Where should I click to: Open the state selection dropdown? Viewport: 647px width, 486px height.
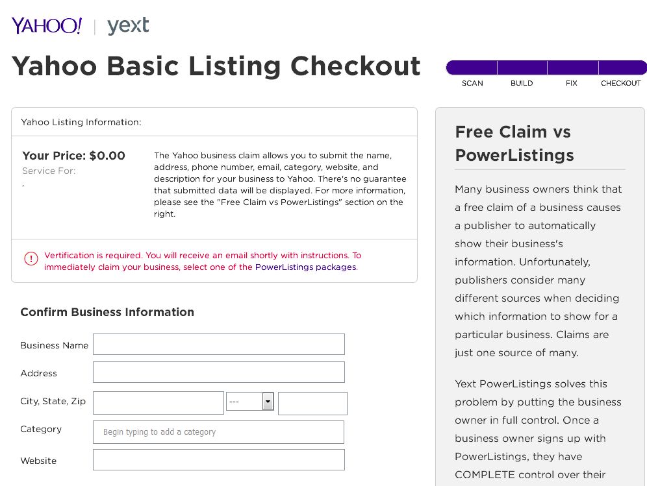tap(250, 401)
